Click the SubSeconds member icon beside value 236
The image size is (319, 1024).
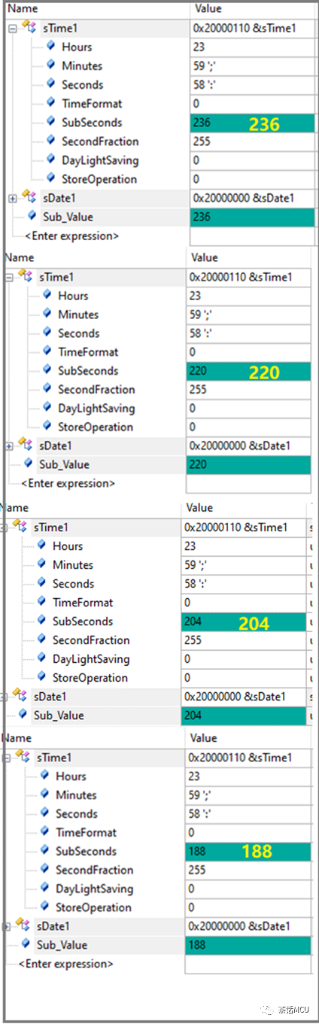coord(50,122)
